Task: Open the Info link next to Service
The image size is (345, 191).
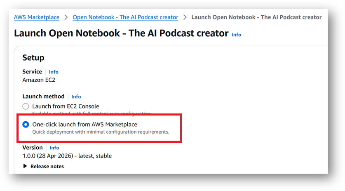Action: tap(54, 72)
